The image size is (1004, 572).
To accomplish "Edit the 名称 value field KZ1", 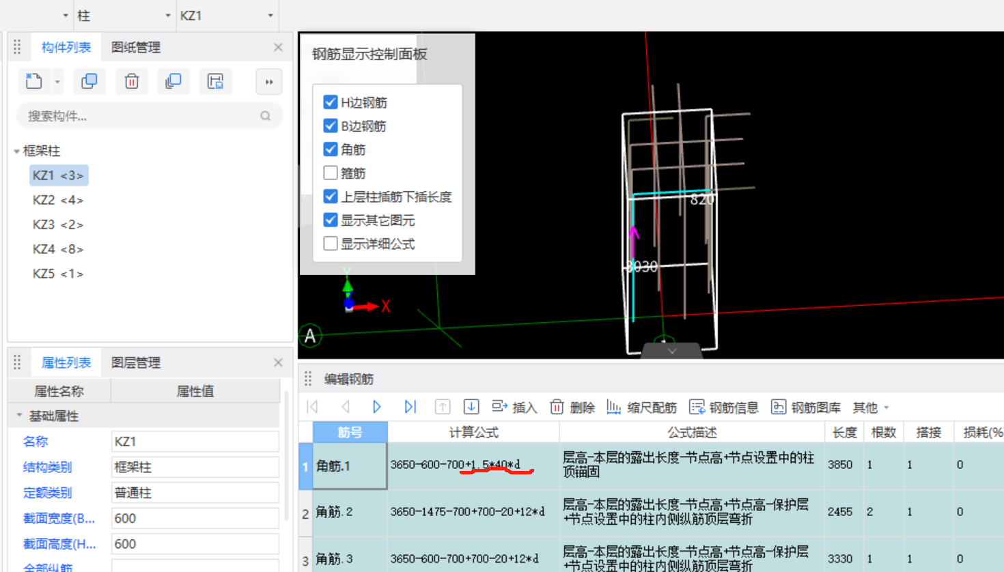I will [195, 442].
